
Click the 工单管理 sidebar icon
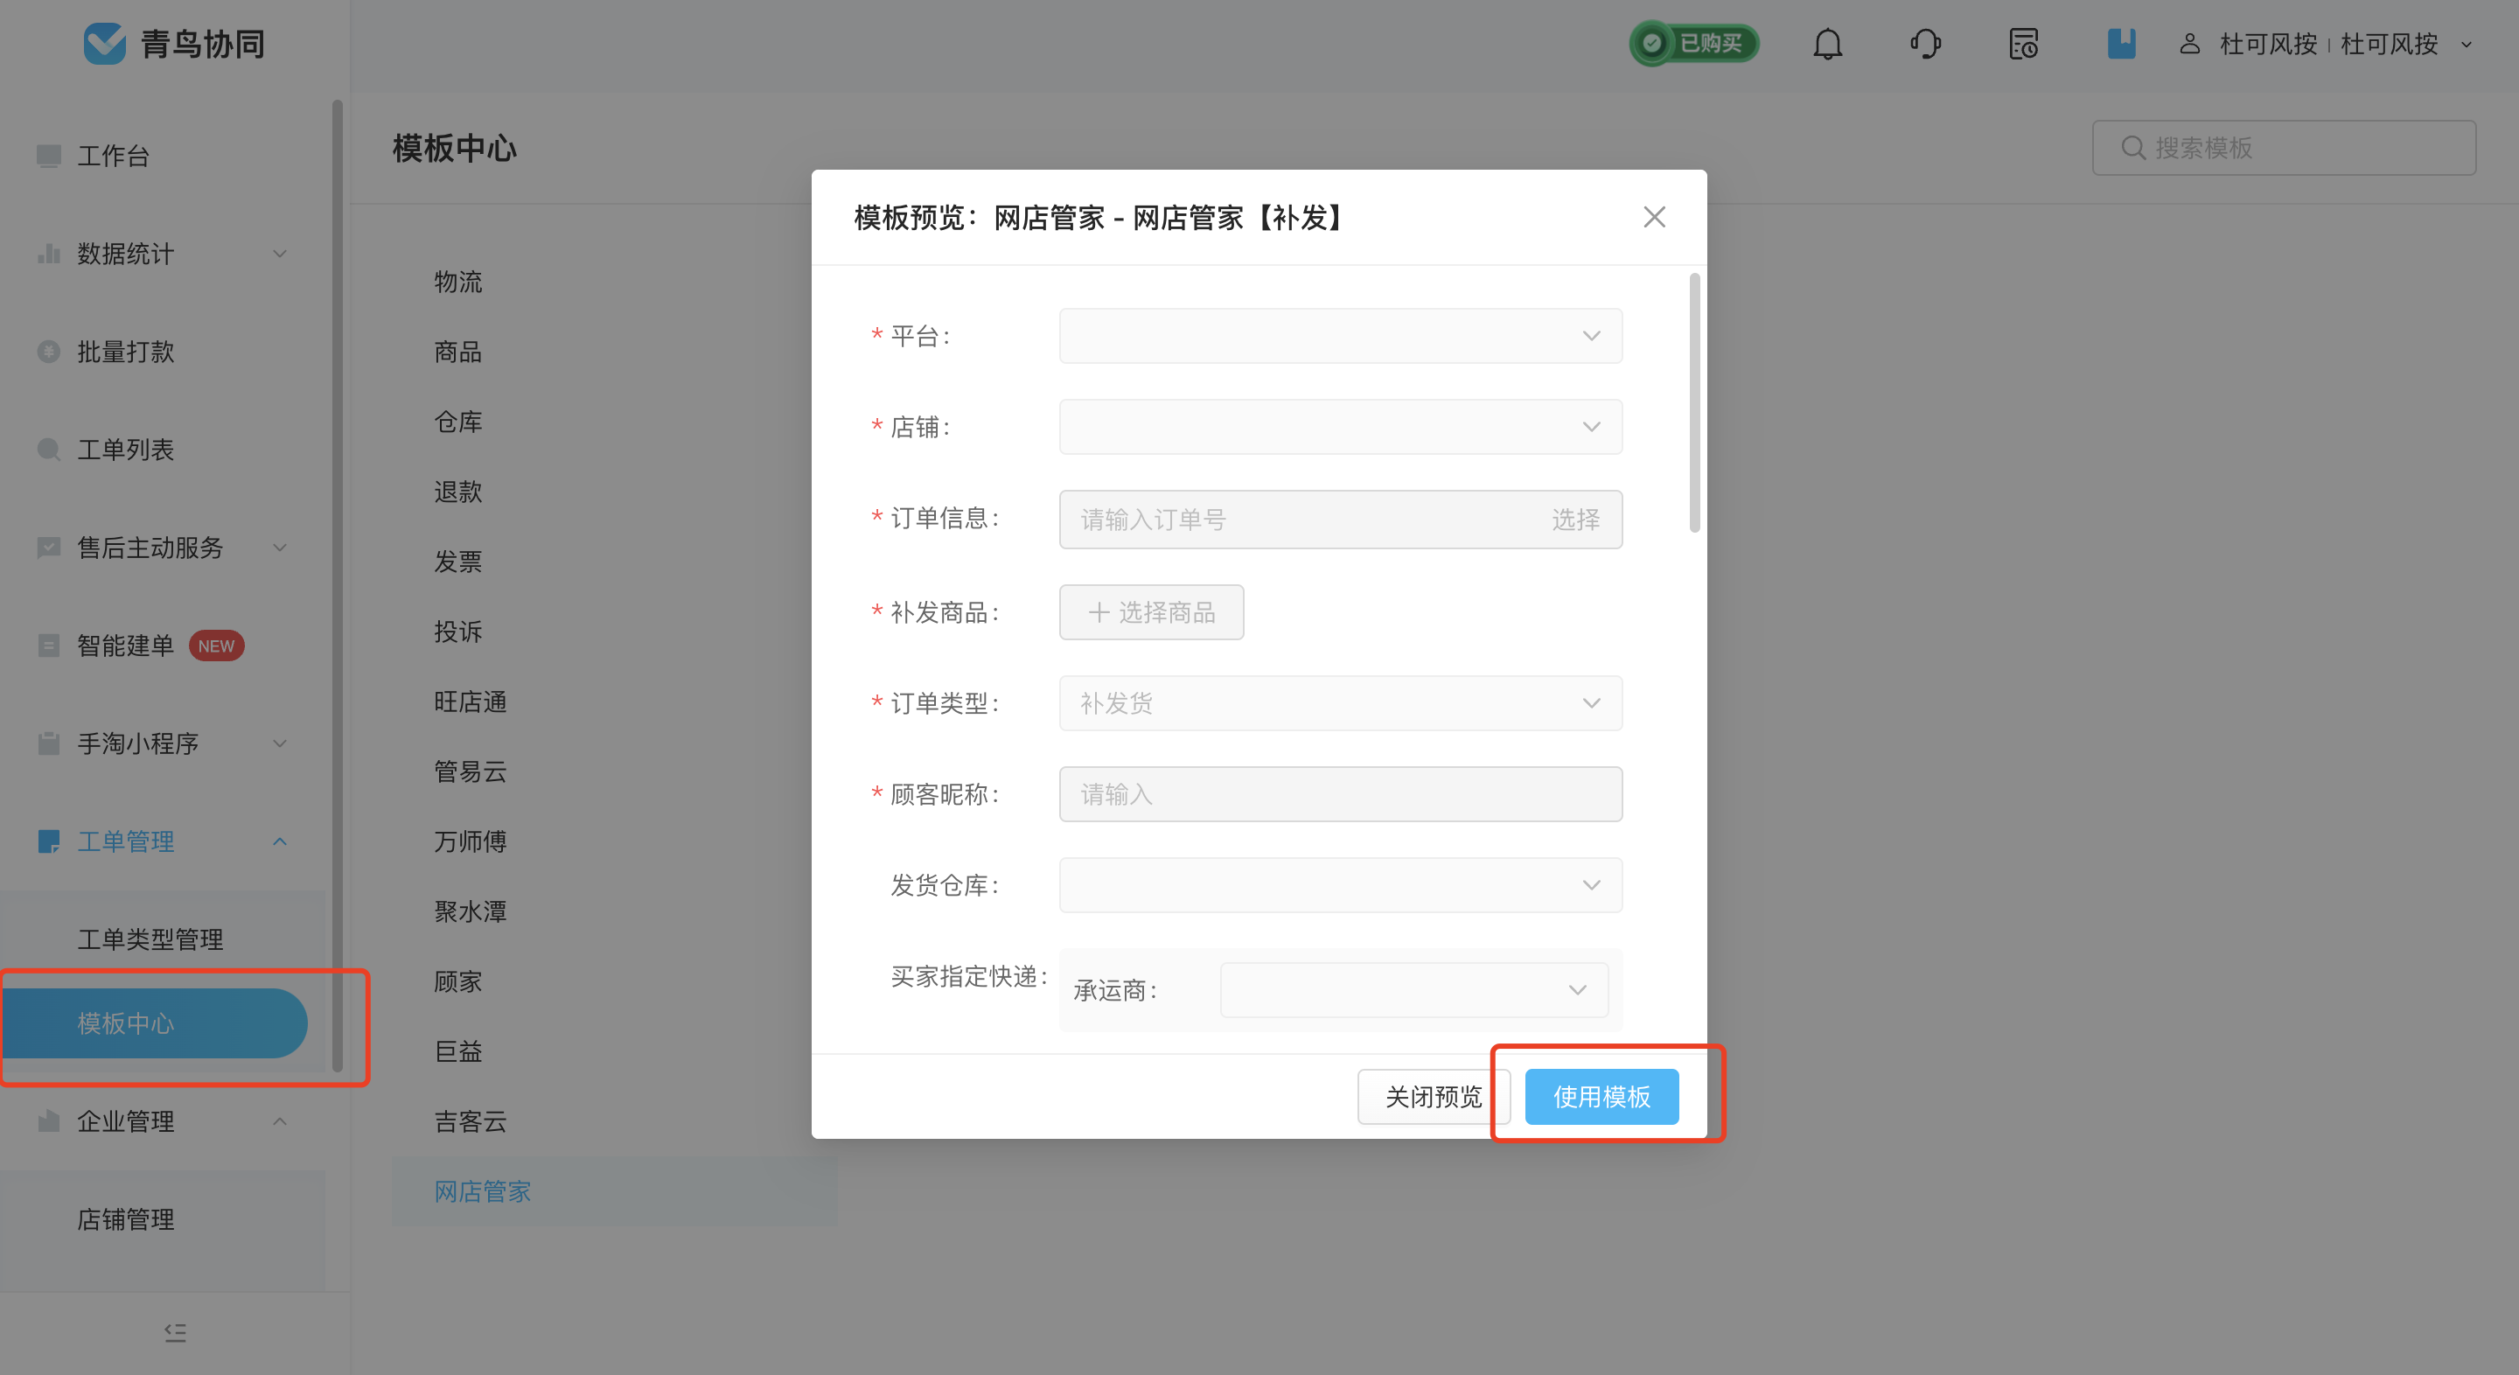point(49,841)
